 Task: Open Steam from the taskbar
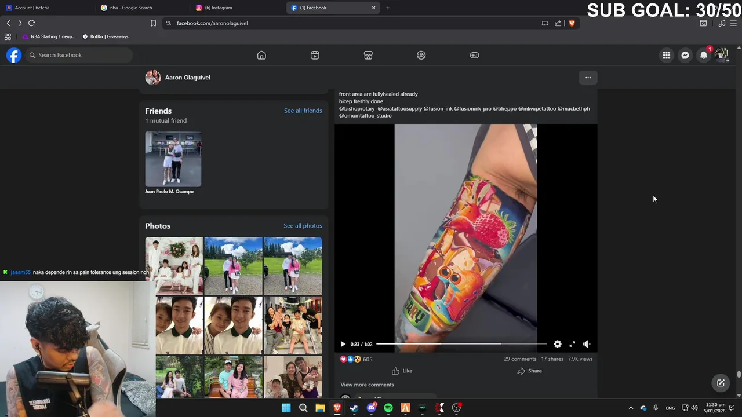(354, 408)
